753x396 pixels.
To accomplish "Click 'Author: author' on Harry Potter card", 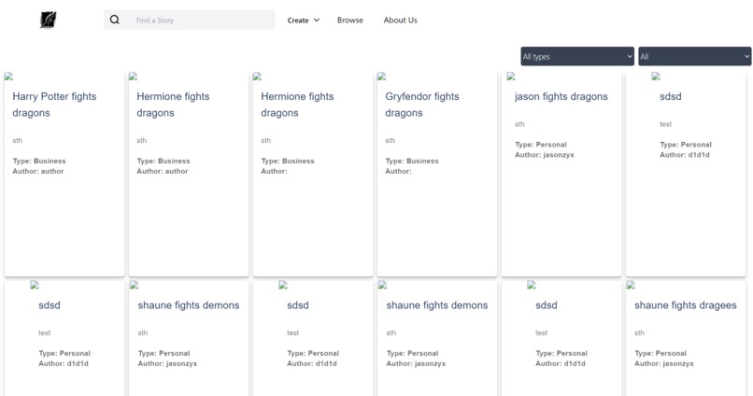I will [38, 171].
